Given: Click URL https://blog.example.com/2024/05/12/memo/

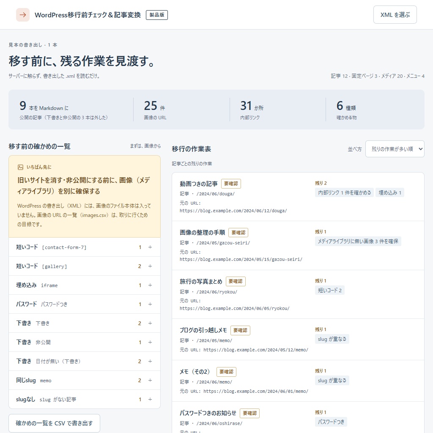Looking at the screenshot, I should click(256, 350).
